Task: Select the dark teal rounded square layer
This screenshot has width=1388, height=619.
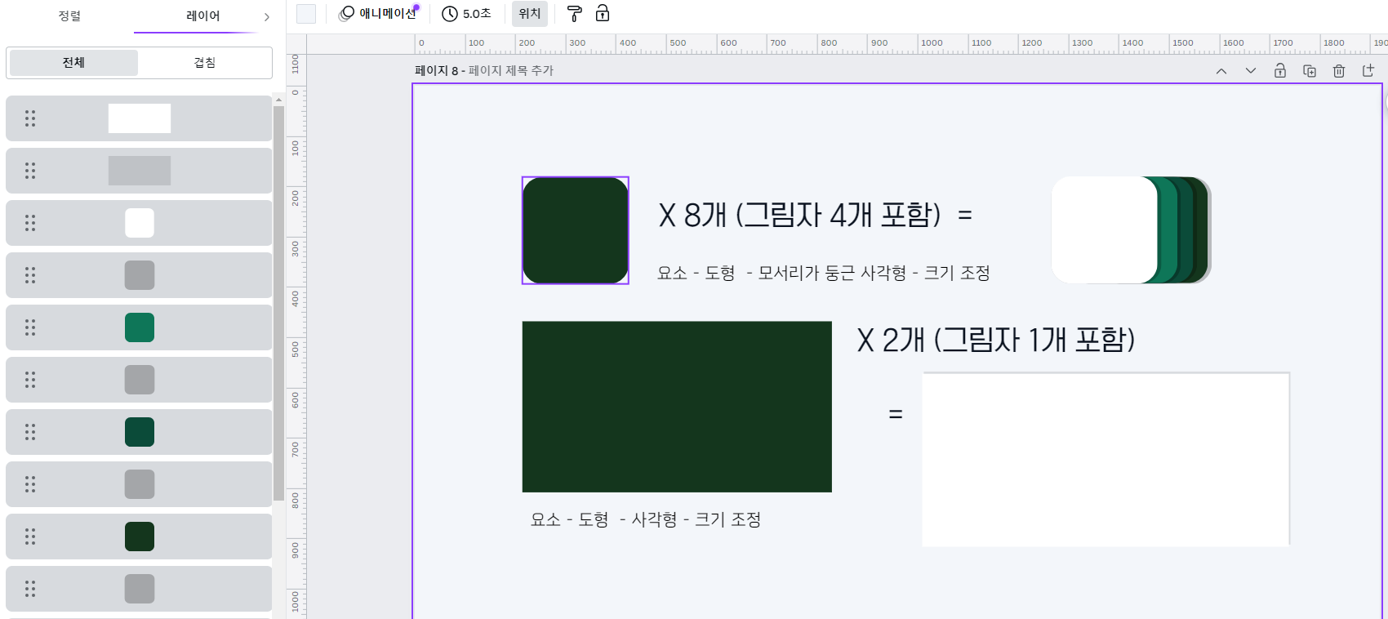Action: tap(139, 432)
